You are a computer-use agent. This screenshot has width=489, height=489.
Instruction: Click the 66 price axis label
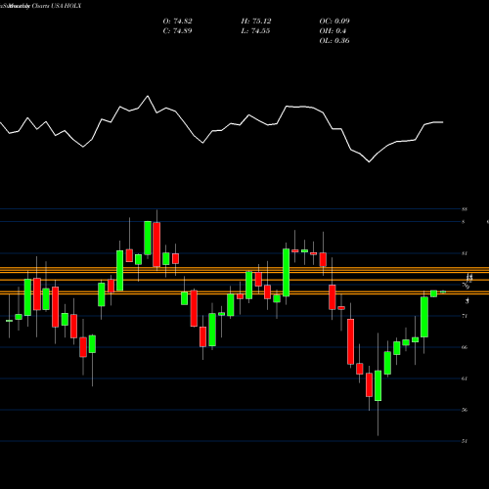[x=465, y=347]
